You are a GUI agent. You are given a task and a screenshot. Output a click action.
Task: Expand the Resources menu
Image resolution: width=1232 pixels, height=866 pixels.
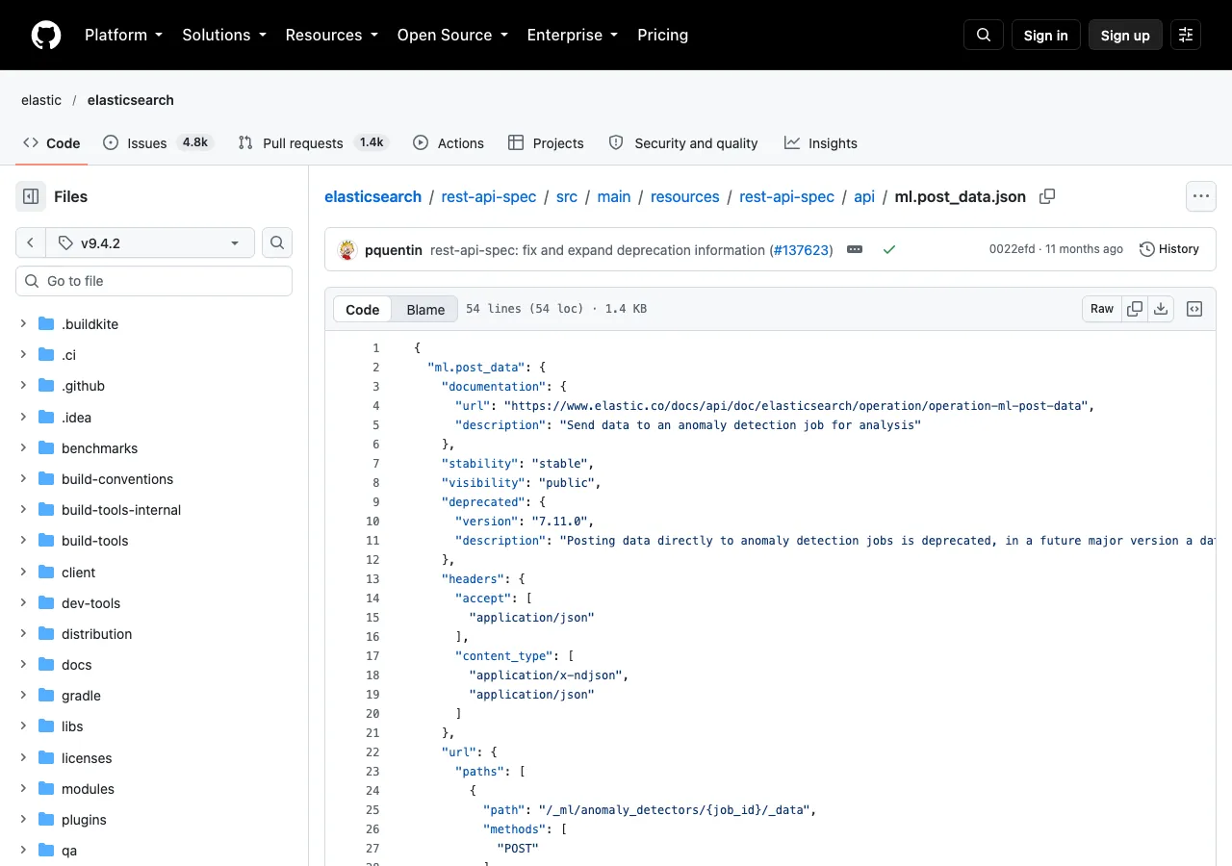[x=331, y=35]
